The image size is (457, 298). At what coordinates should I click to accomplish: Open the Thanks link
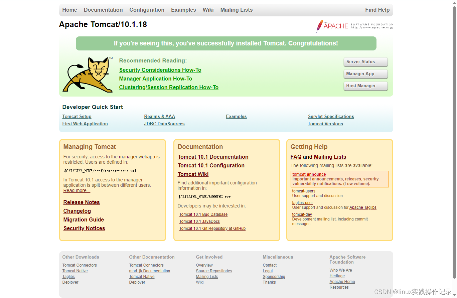click(x=269, y=282)
